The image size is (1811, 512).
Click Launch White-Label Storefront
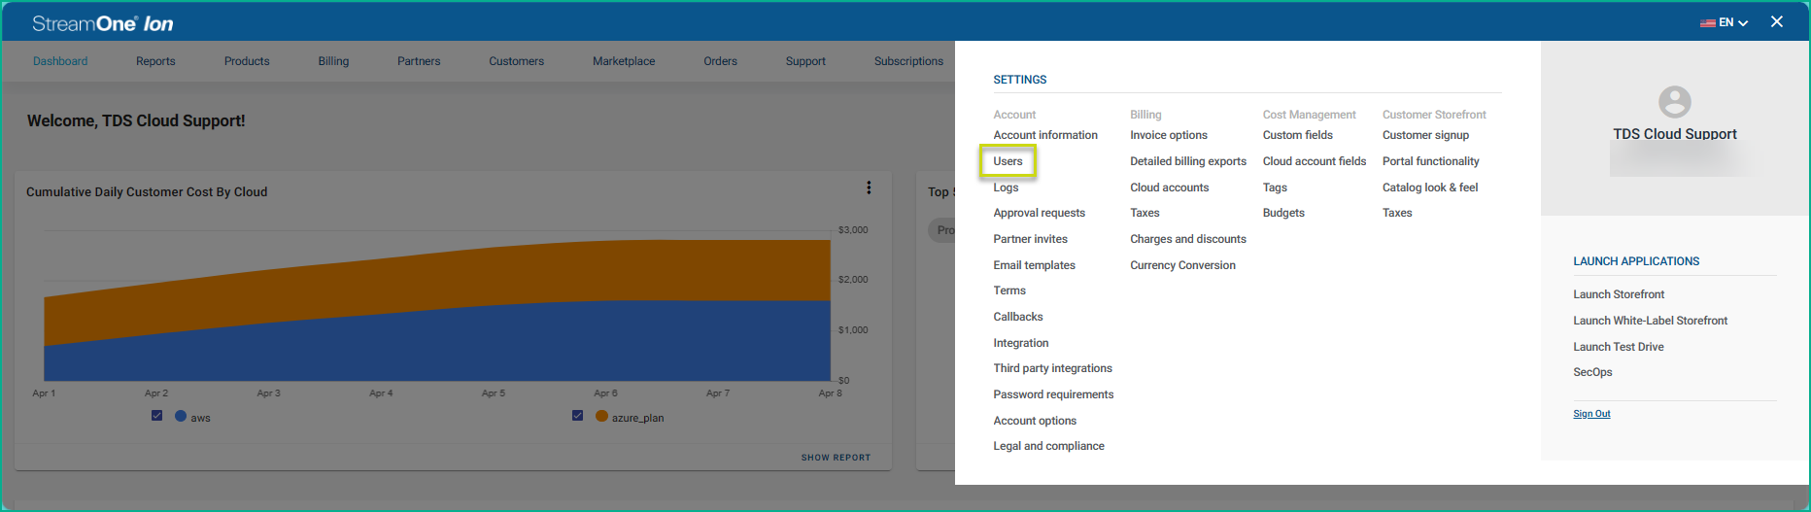[1650, 321]
